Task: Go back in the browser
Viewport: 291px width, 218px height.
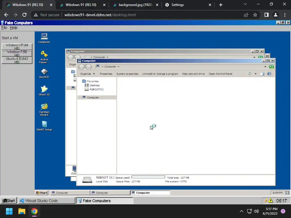Action: [6, 15]
